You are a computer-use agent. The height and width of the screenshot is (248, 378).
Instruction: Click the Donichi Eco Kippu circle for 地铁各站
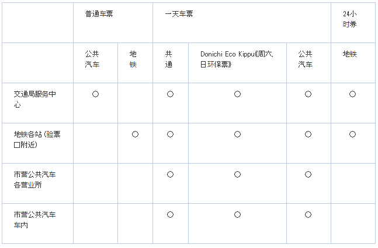tap(237, 134)
